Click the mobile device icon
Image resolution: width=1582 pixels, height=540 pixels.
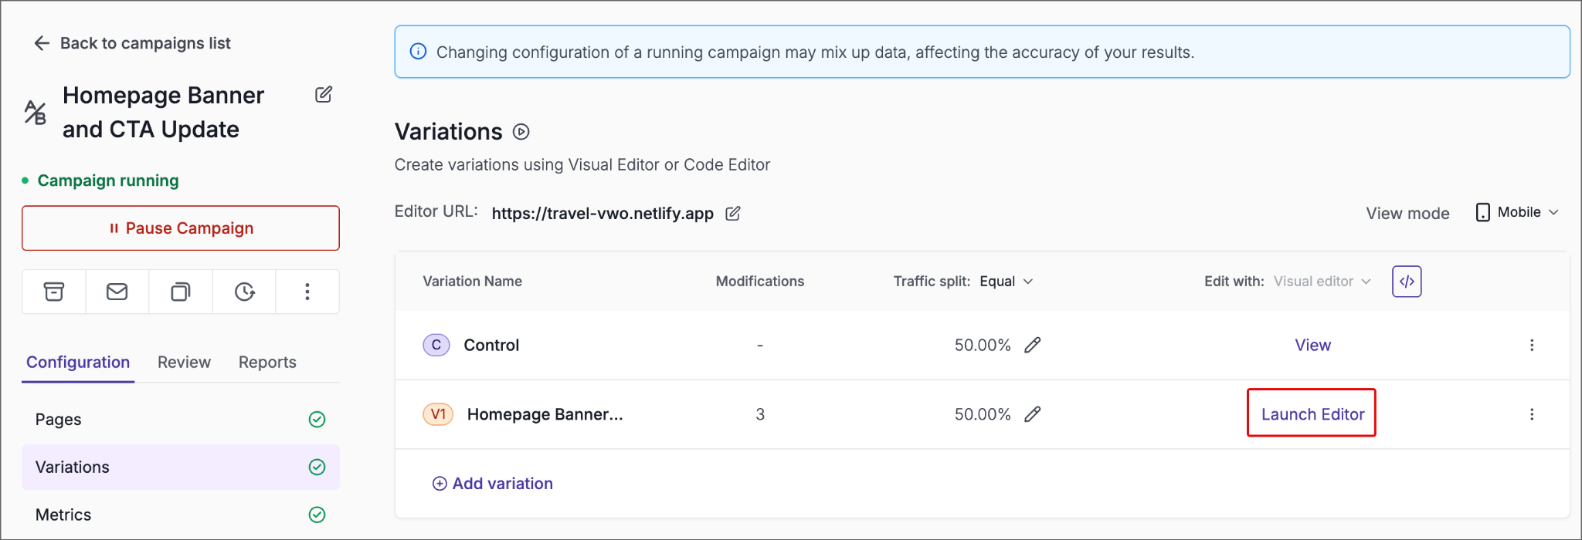(1482, 212)
